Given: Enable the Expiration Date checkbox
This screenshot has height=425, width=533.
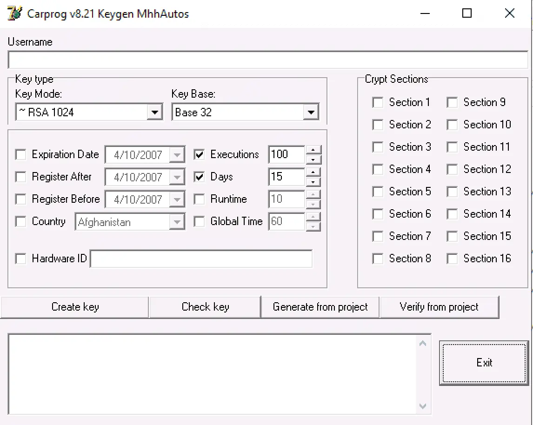Looking at the screenshot, I should [21, 154].
